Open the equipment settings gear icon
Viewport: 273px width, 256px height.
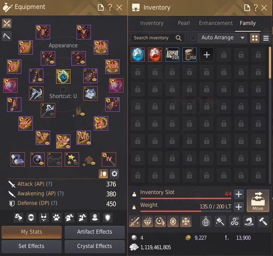[x=114, y=174]
